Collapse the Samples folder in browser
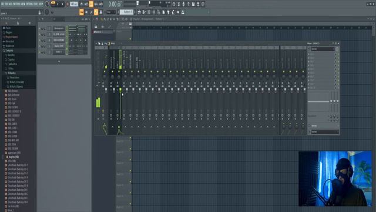376x212 pixels. point(9,51)
